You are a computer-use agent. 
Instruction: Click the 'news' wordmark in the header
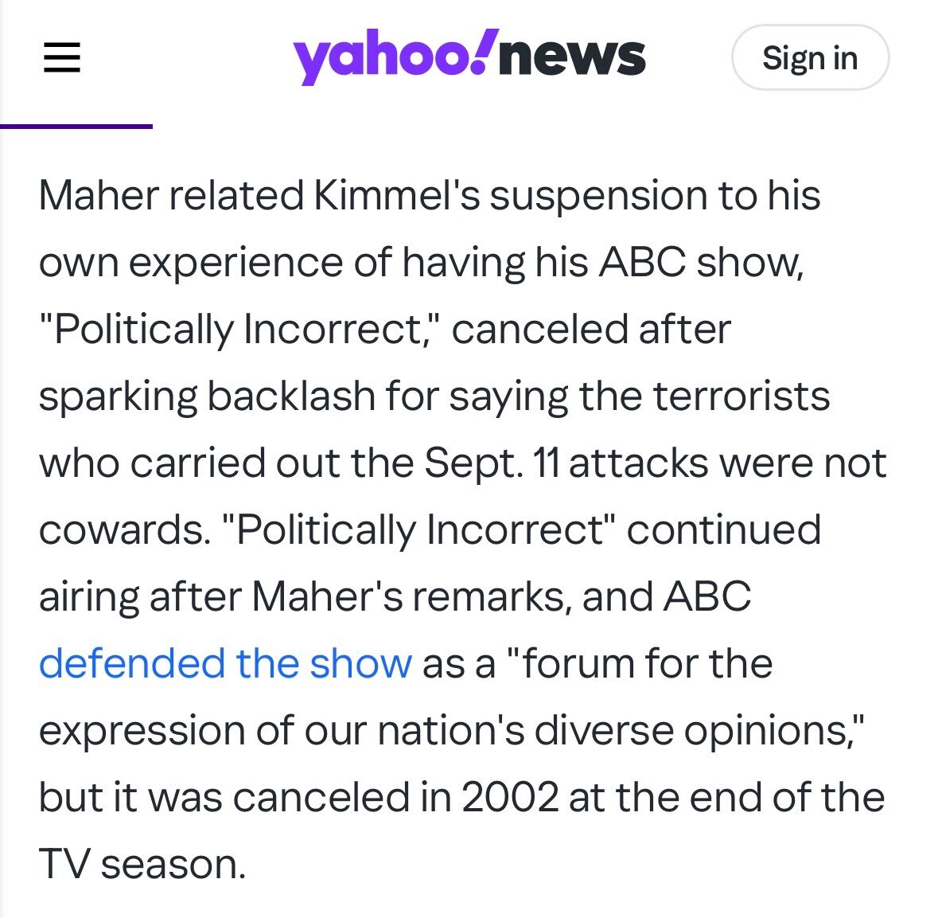573,57
